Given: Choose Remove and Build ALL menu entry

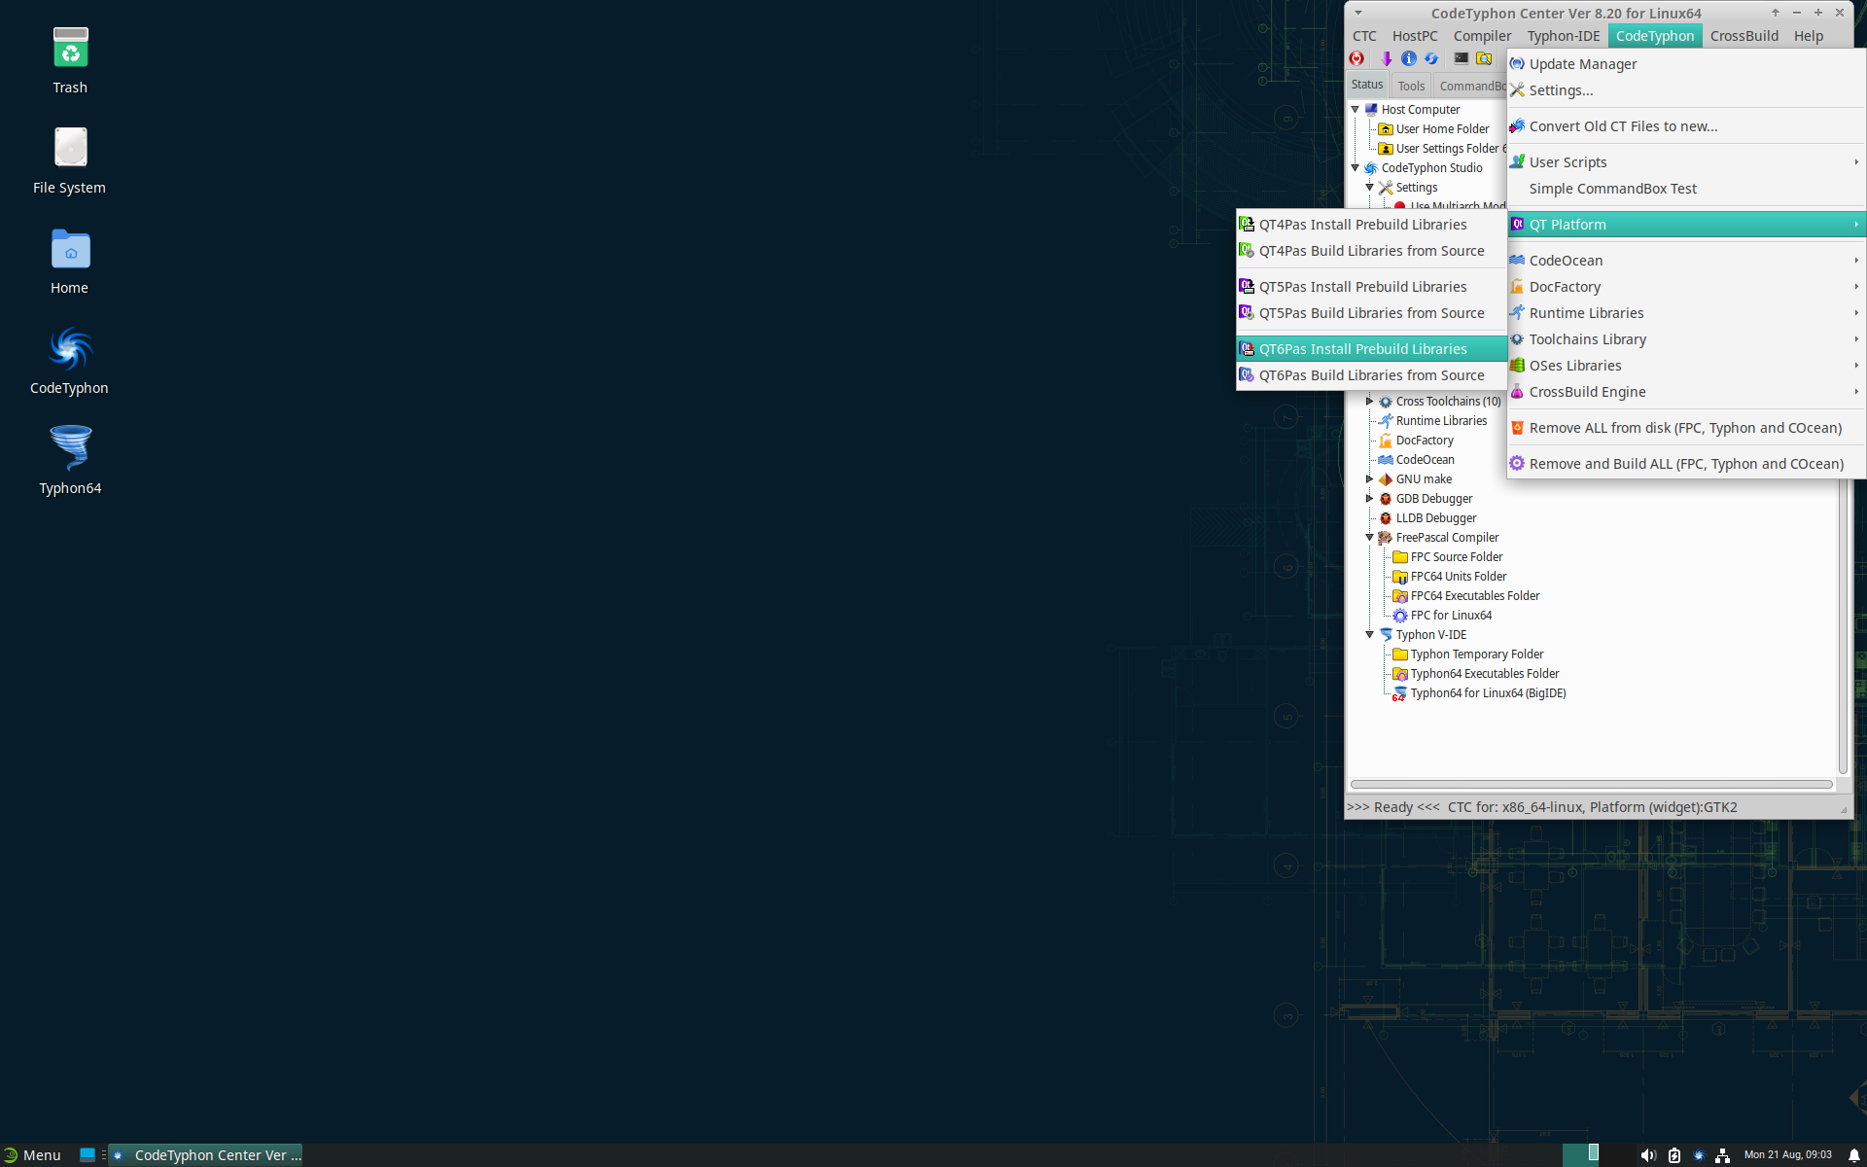Looking at the screenshot, I should pyautogui.click(x=1685, y=464).
